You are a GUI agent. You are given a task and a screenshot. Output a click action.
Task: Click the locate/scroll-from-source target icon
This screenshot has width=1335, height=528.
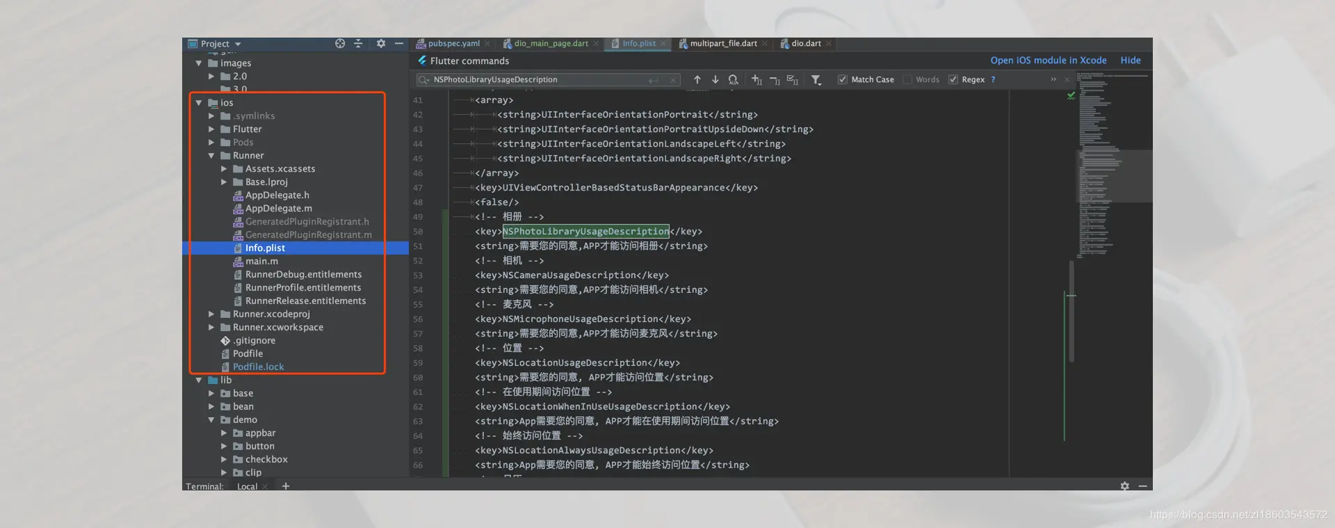[340, 43]
